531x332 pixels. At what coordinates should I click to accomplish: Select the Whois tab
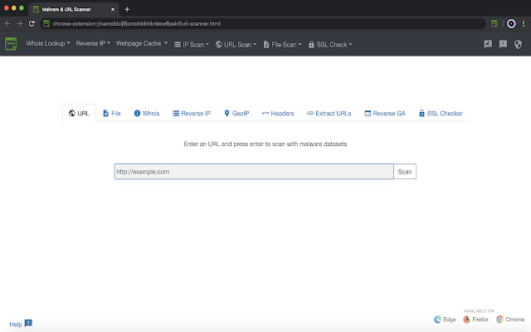click(147, 113)
